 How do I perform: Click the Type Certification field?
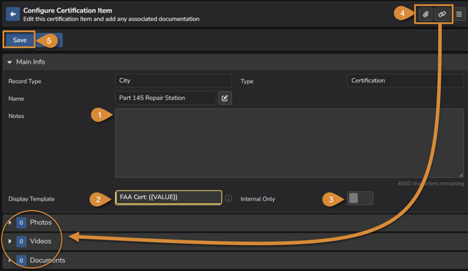(405, 80)
